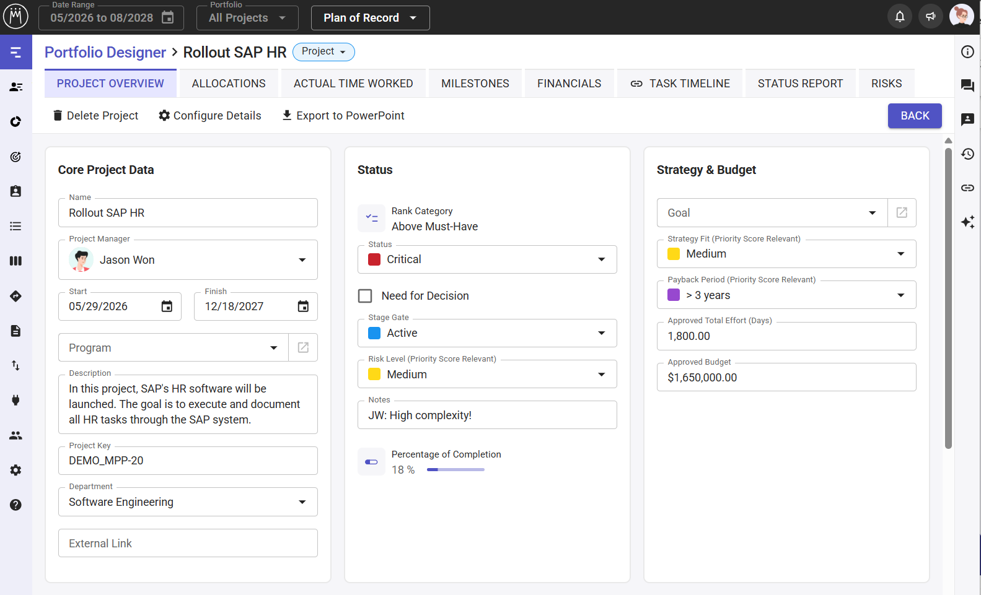Click Configure Details

coord(210,116)
